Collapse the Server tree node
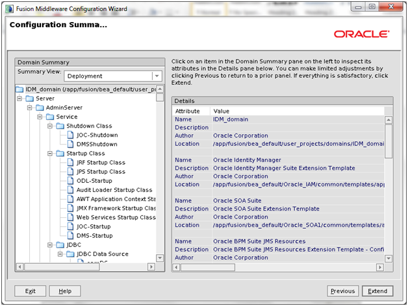 tap(19, 99)
